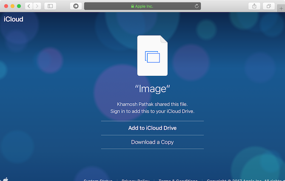Toggle the Safari sidebar button
285x181 pixels.
pyautogui.click(x=50, y=6)
